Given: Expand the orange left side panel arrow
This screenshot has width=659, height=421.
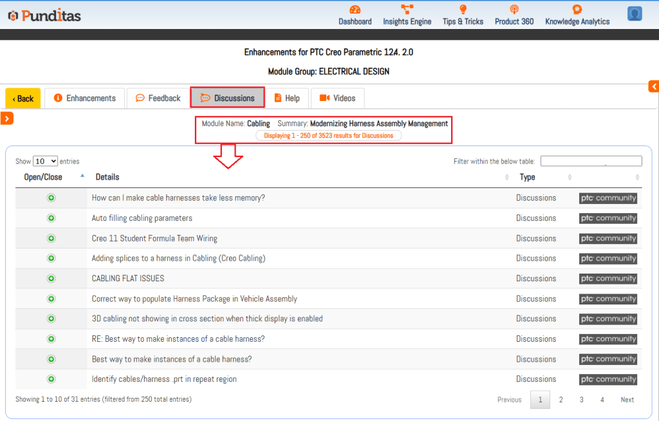Looking at the screenshot, I should coord(7,118).
